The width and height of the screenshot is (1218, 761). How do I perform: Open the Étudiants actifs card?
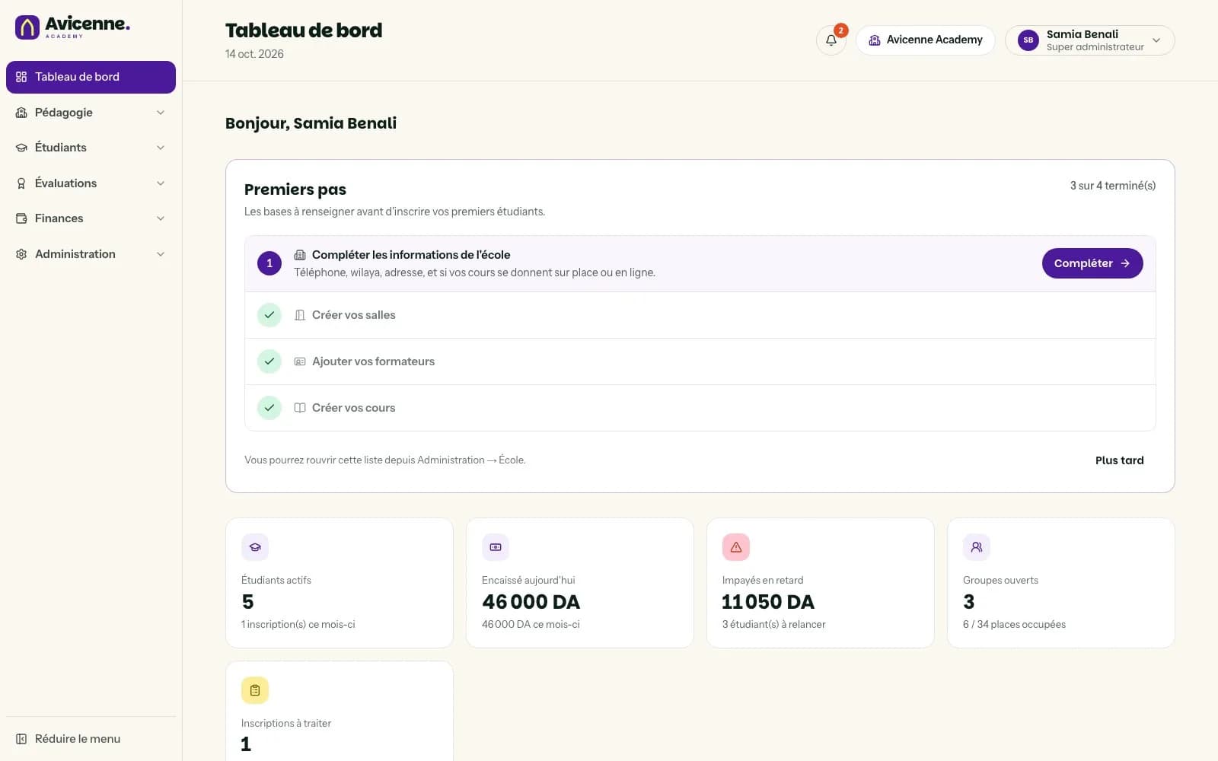pyautogui.click(x=340, y=583)
